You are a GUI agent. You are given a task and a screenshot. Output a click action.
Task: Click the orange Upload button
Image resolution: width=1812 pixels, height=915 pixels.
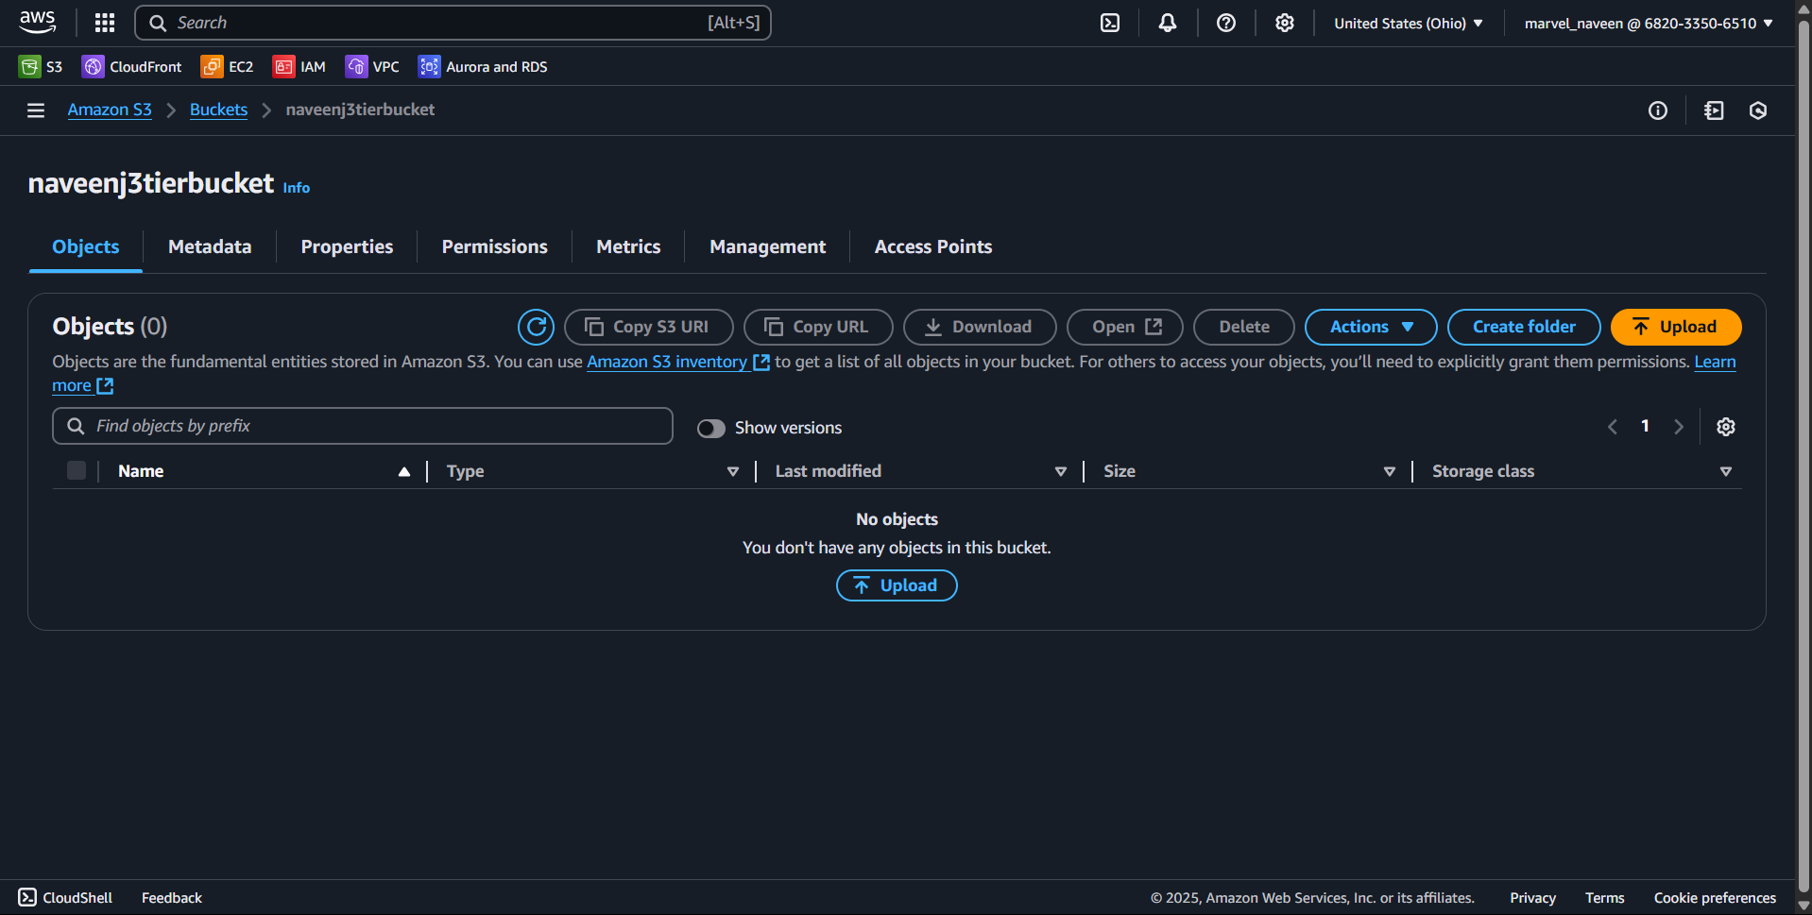[1676, 327]
